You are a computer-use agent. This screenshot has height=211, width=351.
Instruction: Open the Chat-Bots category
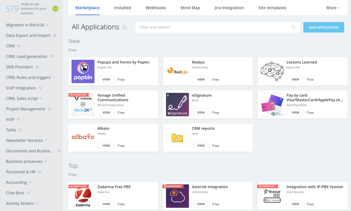click(x=15, y=193)
